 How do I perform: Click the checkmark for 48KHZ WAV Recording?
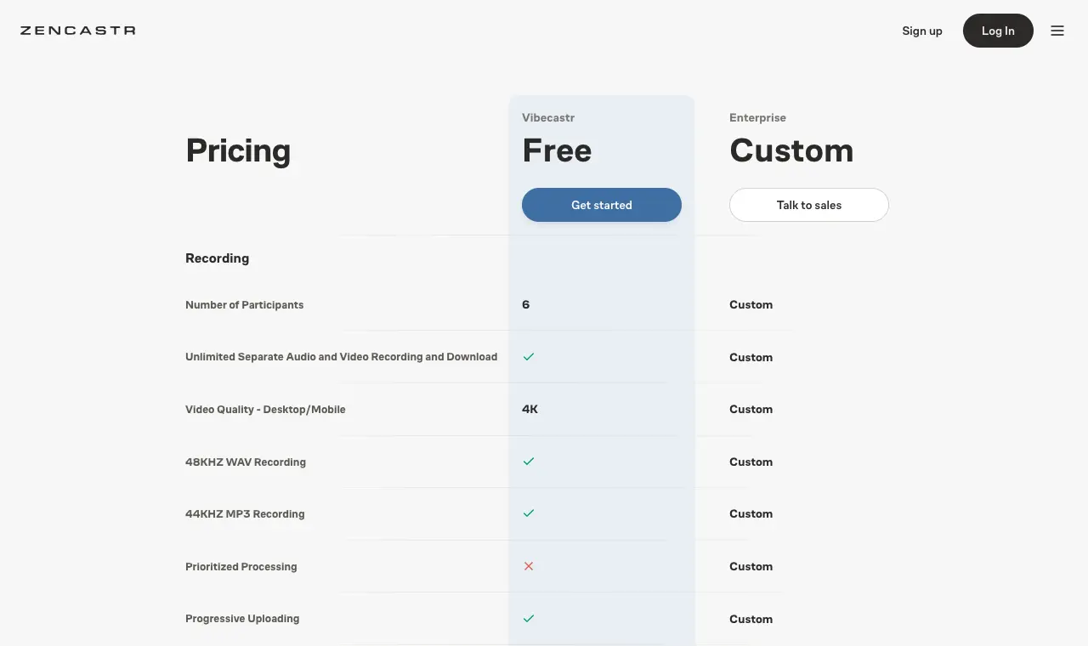(529, 462)
